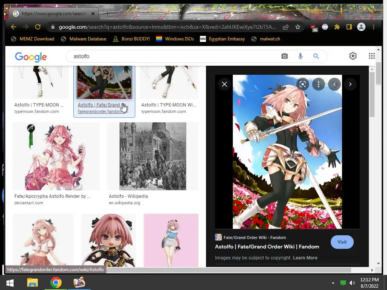Toggle the Chrome side panel icon

tap(349, 27)
